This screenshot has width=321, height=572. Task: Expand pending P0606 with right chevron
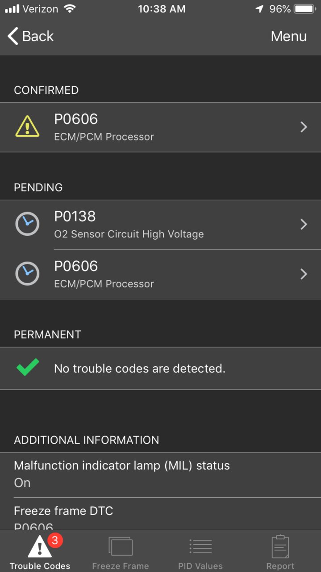point(304,274)
